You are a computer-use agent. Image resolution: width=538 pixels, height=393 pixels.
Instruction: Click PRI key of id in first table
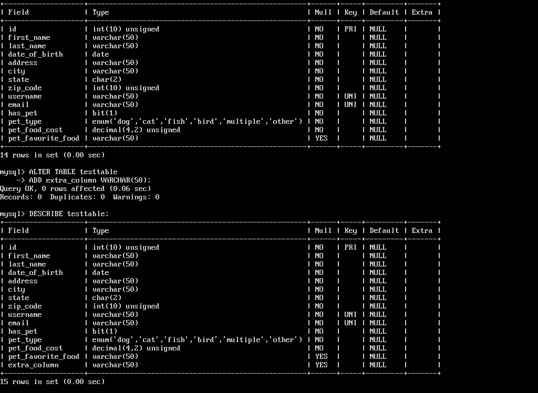350,29
